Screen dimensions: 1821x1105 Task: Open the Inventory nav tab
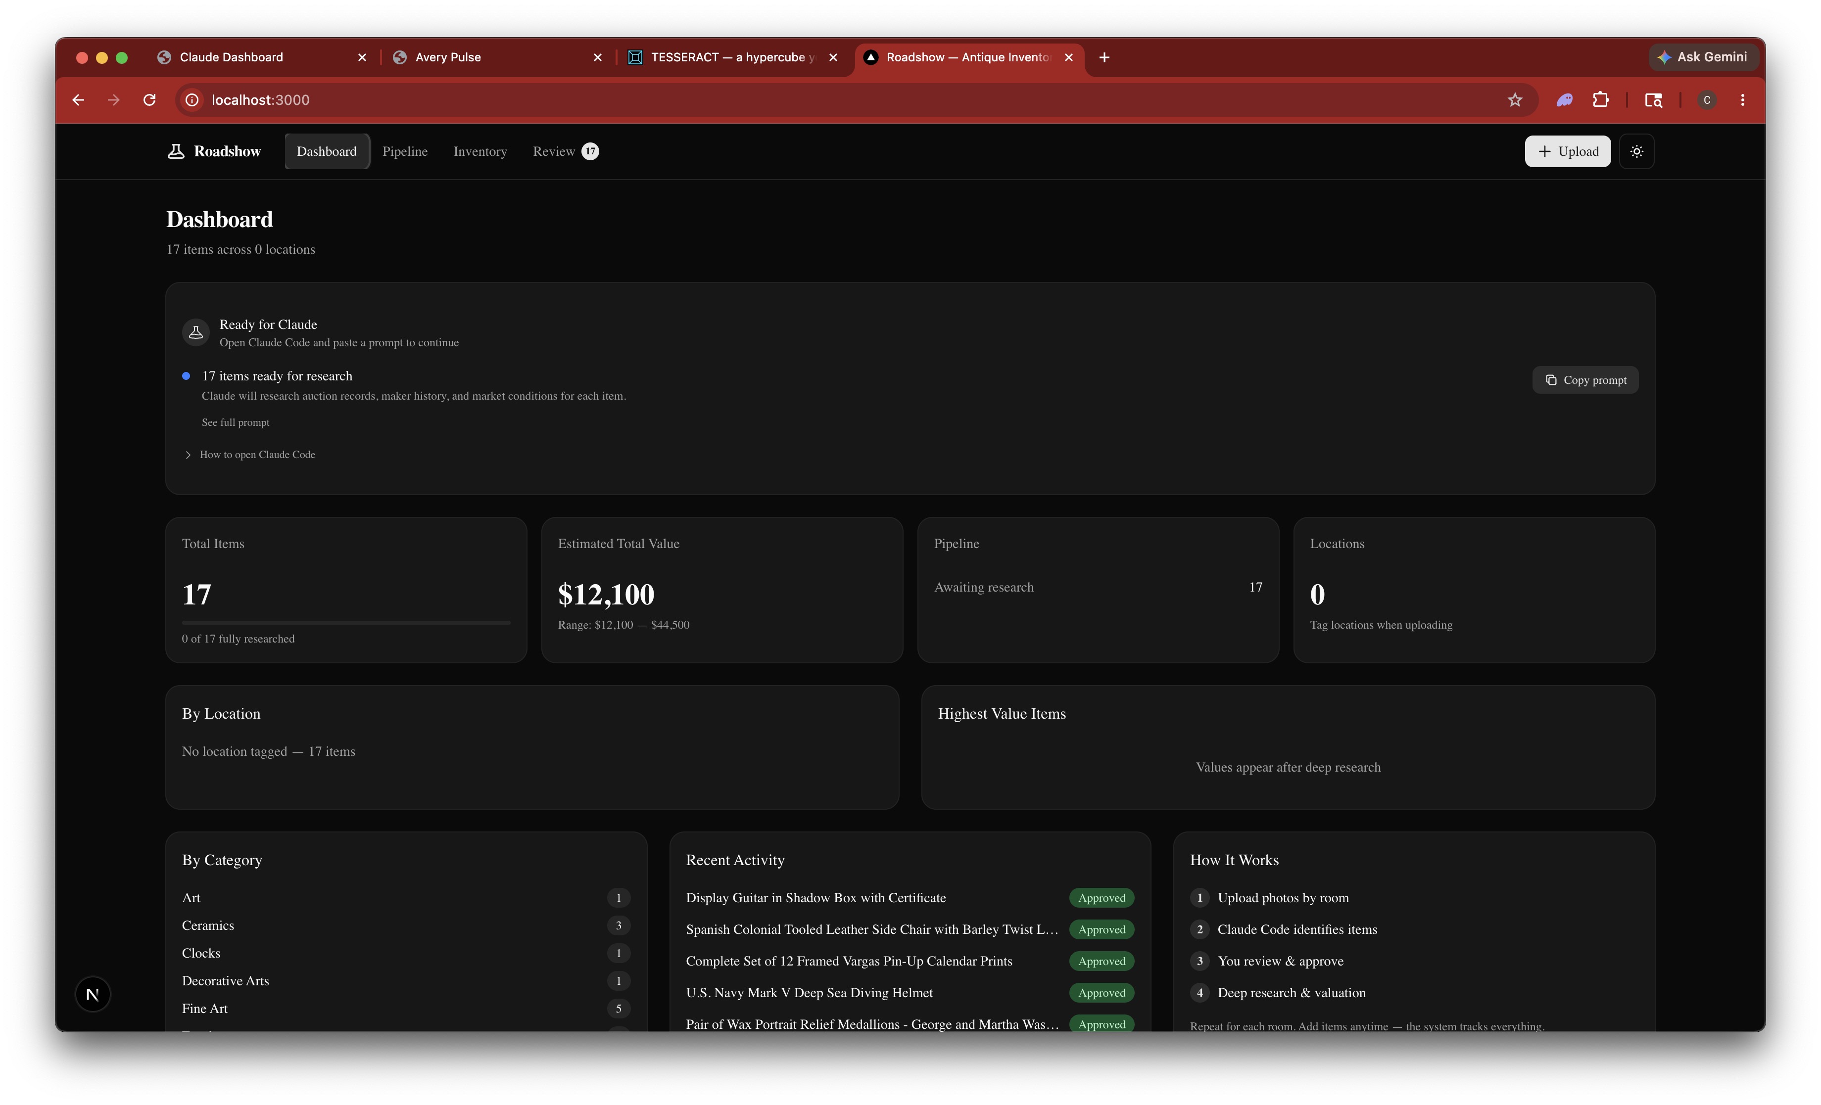[x=479, y=151]
